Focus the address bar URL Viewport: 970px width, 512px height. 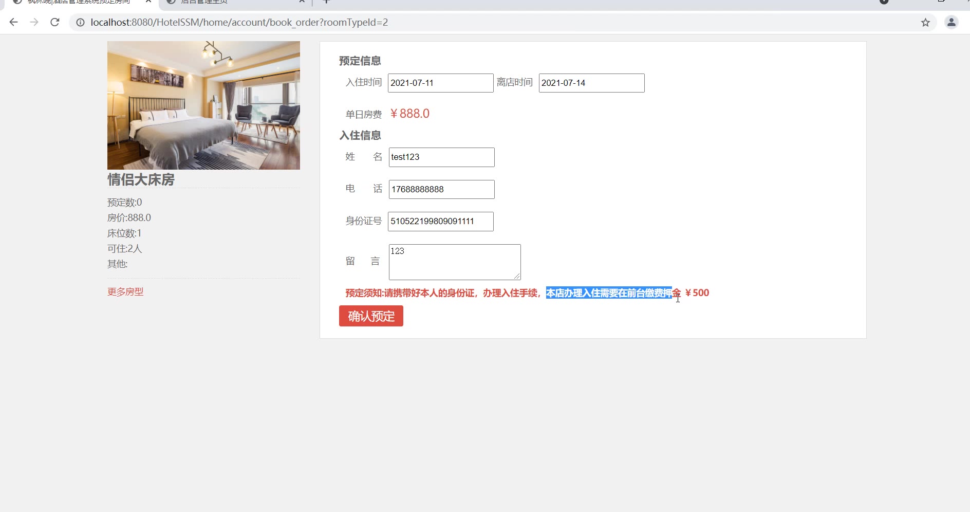239,22
